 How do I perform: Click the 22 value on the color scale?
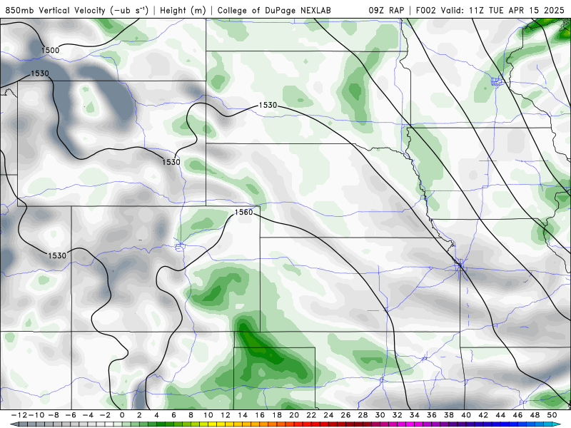point(311,415)
